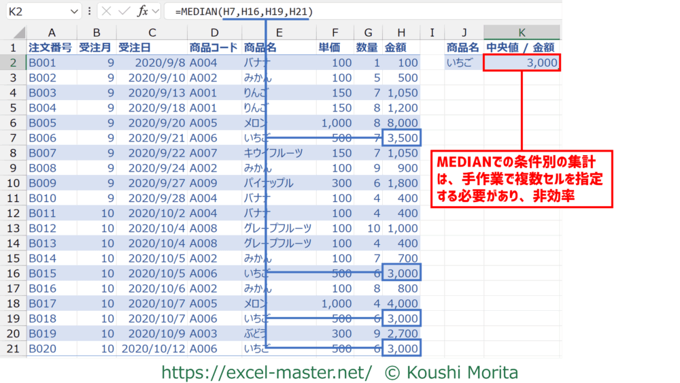Select column E header
This screenshot has height=383, width=680.
coord(279,32)
